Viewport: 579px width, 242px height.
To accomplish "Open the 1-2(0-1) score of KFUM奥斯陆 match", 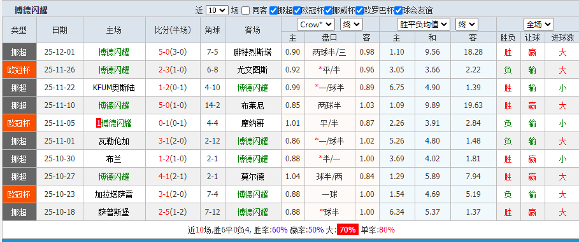I will click(173, 87).
